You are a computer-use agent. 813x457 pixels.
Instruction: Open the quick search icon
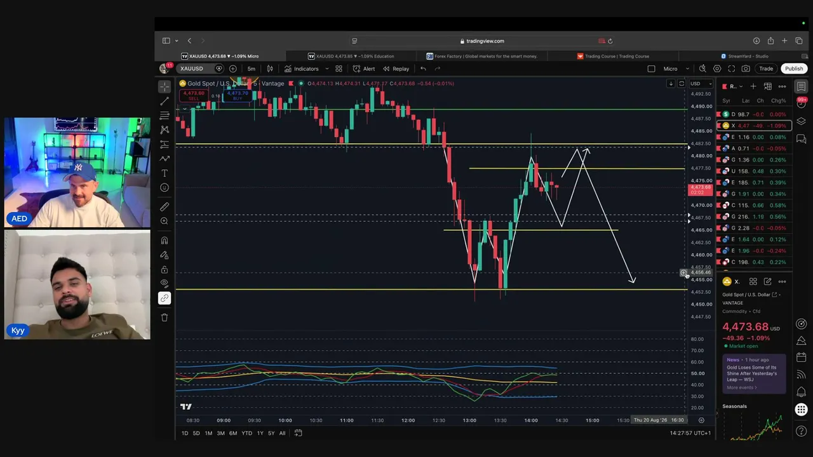click(x=702, y=69)
